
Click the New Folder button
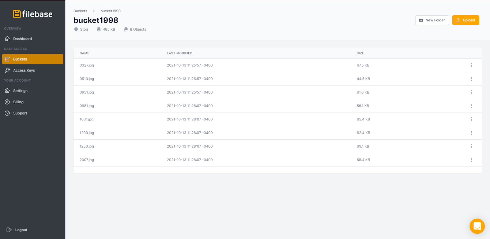pos(432,20)
